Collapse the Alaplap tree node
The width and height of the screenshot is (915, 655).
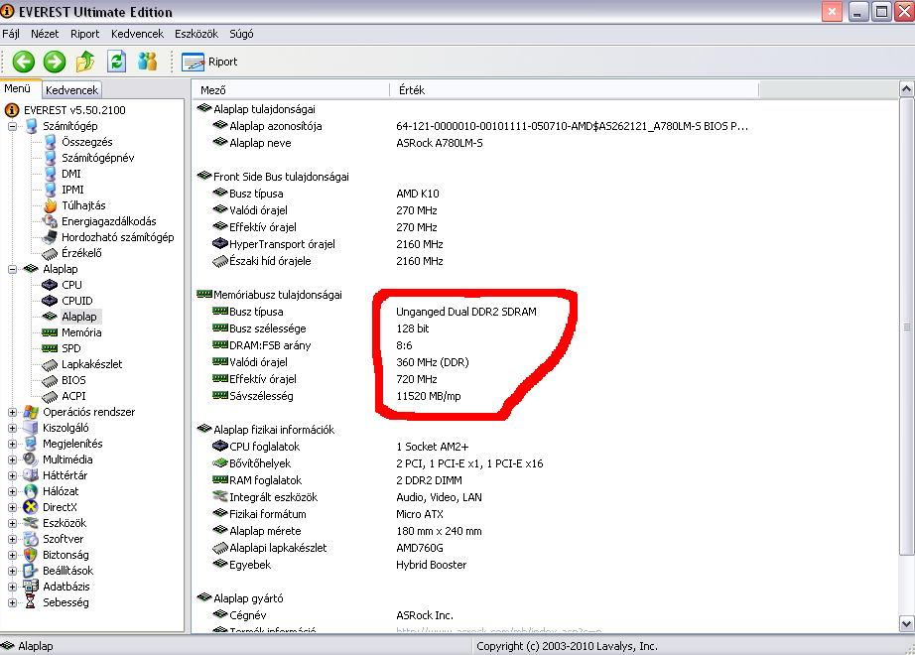(x=12, y=269)
